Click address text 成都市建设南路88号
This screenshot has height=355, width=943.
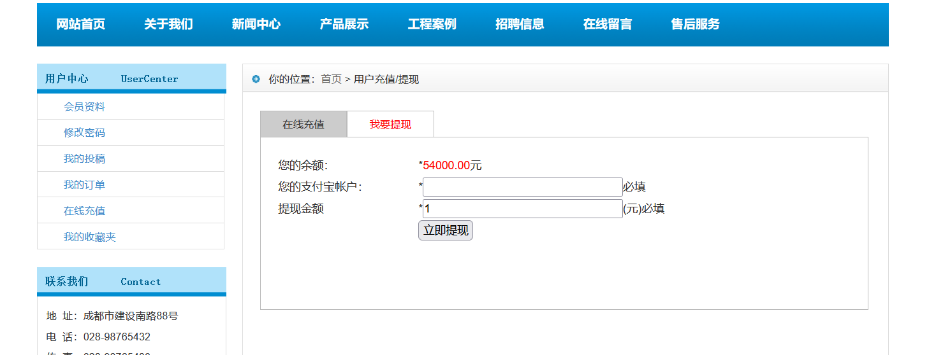pos(131,316)
